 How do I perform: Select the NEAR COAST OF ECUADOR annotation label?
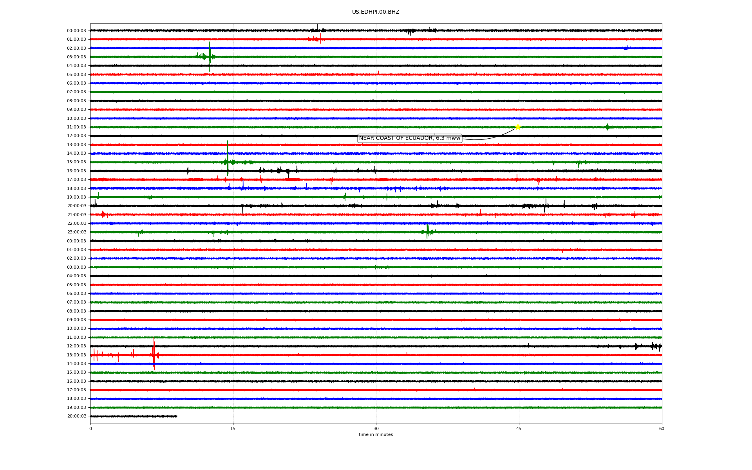tap(410, 138)
